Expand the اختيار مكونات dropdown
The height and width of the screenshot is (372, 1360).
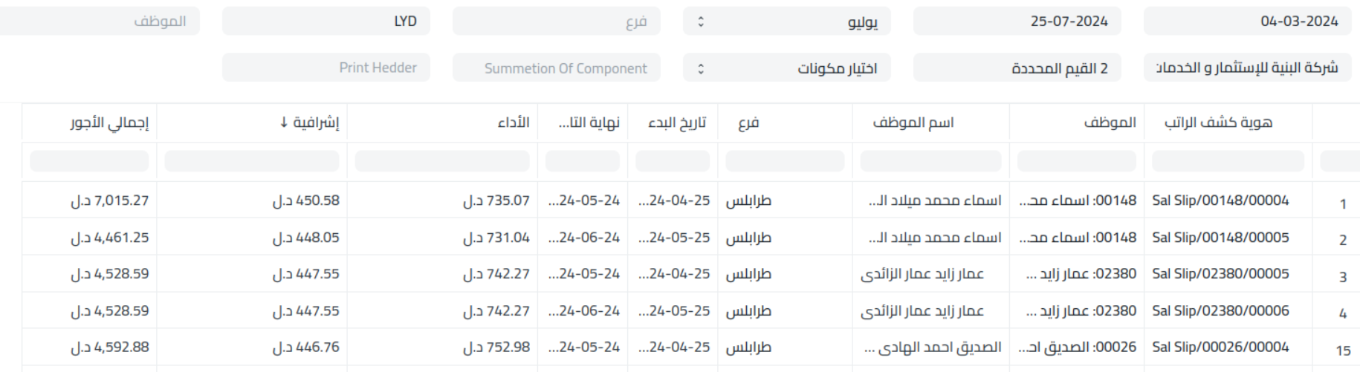[786, 68]
